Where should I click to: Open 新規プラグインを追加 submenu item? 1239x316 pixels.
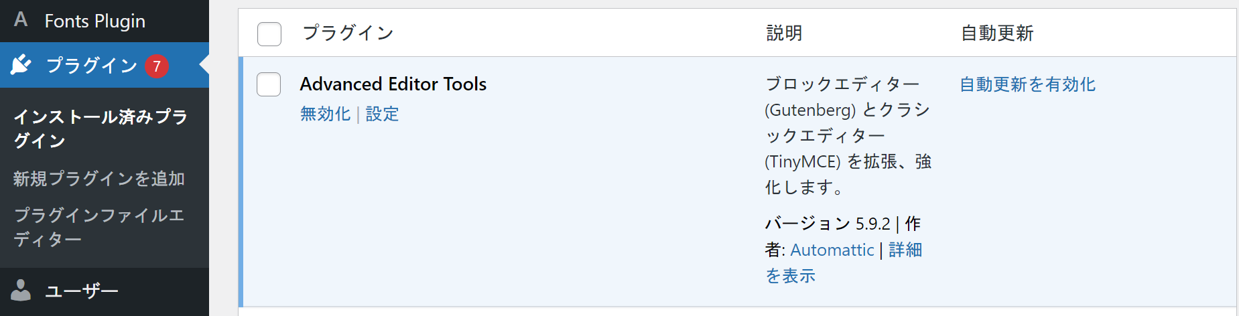99,179
